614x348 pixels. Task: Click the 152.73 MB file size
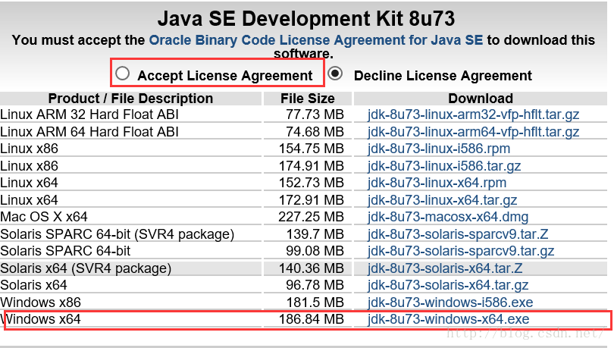(312, 183)
